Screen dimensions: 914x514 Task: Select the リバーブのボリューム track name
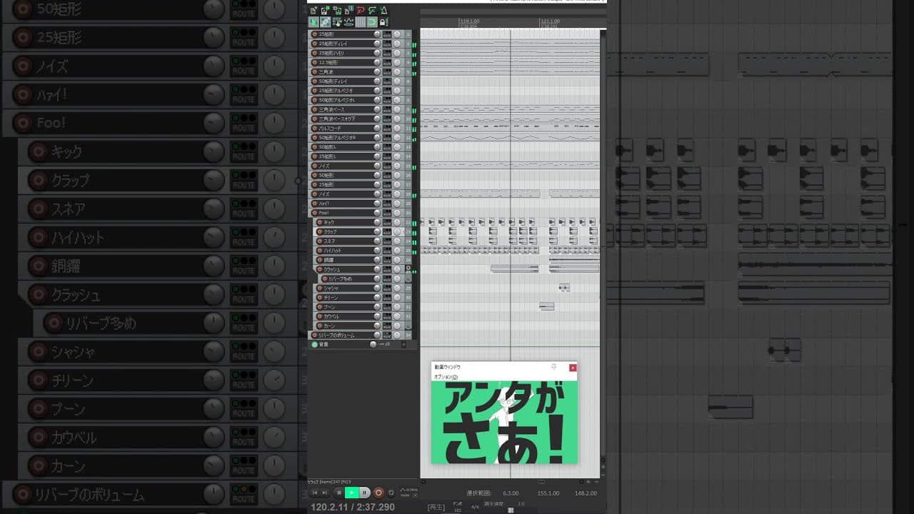[336, 335]
